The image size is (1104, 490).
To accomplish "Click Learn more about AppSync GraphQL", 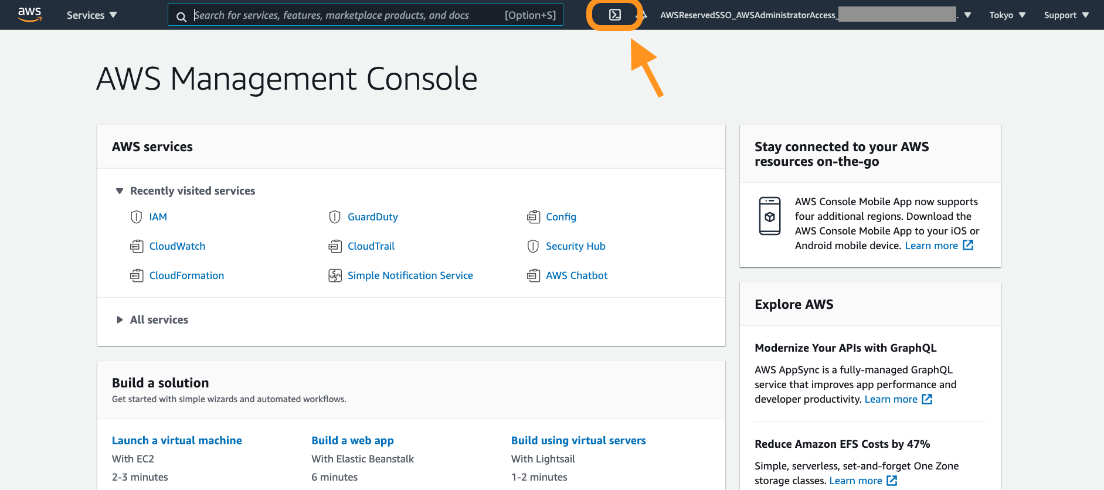I will coord(891,399).
